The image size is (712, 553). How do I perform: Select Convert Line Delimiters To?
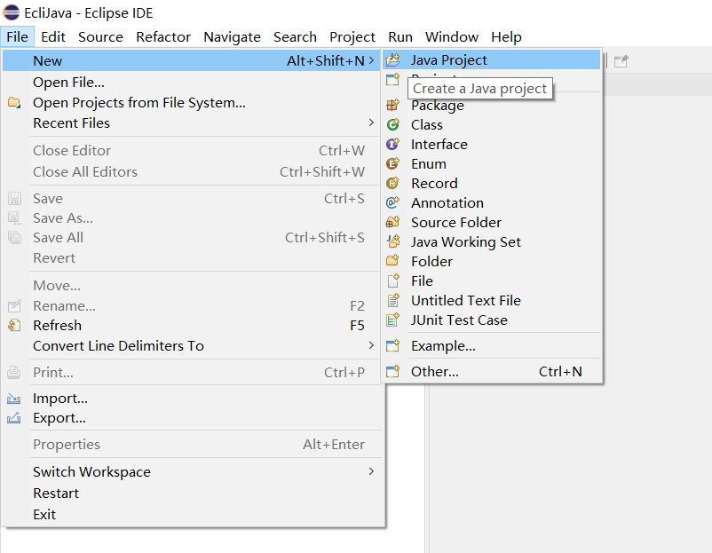pos(191,345)
